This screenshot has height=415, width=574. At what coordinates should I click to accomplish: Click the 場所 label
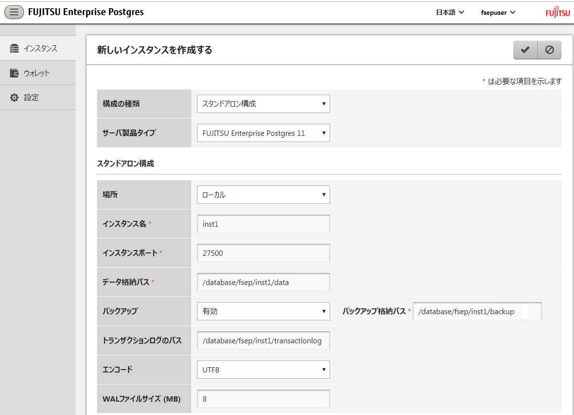pos(110,195)
